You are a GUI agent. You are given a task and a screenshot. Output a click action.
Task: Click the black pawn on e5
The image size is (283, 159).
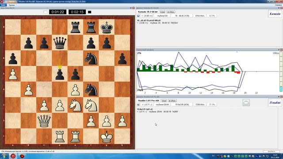75,74
